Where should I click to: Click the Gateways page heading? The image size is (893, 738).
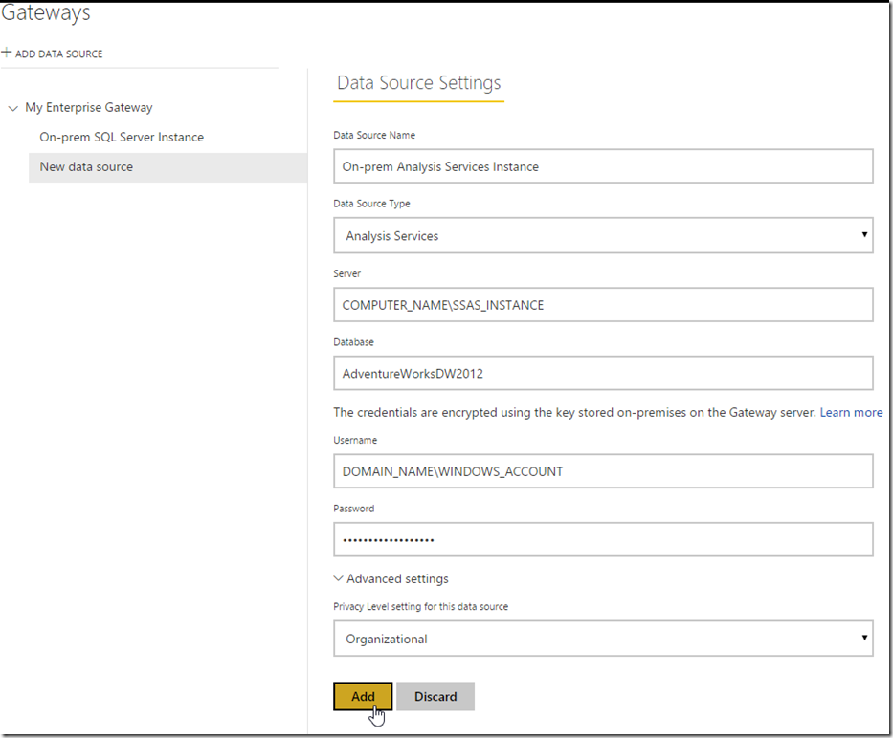[x=46, y=12]
